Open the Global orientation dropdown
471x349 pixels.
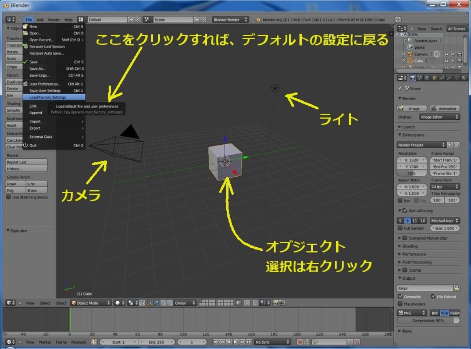pyautogui.click(x=185, y=303)
